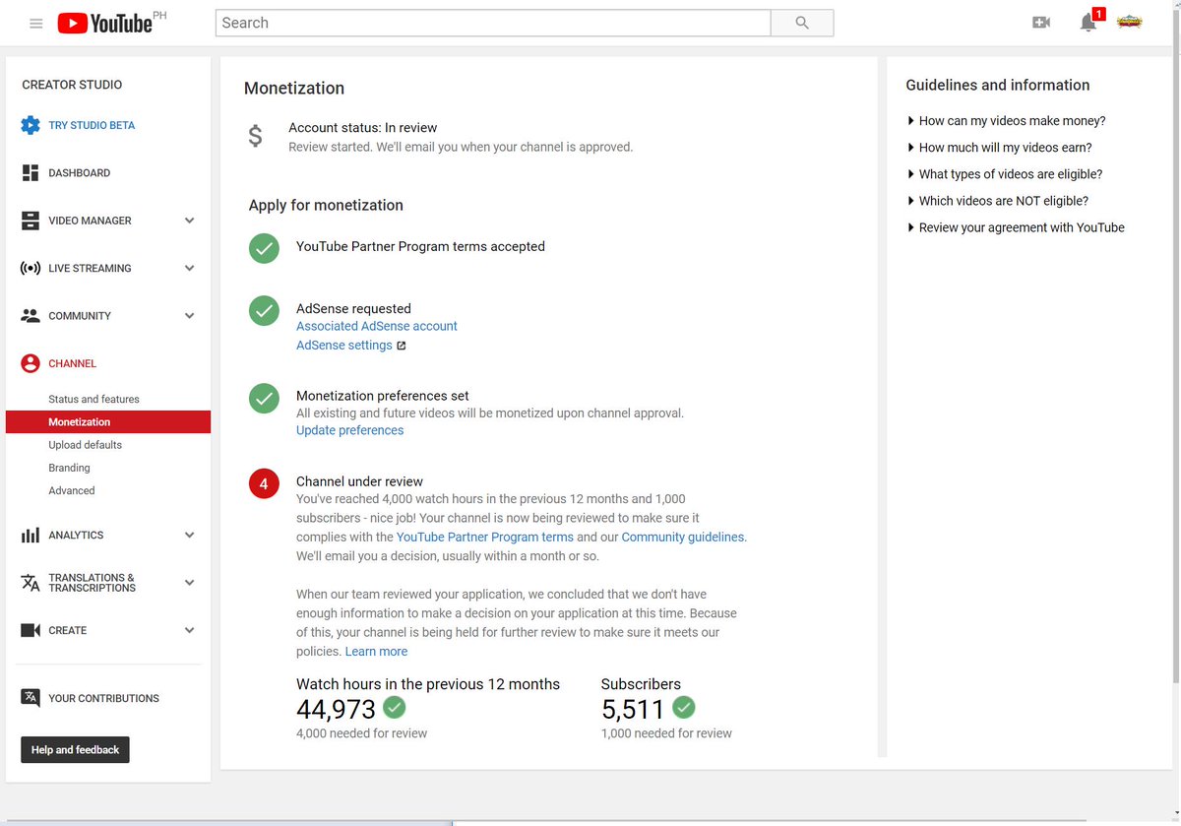This screenshot has width=1181, height=826.
Task: Click the 'Apply for monetization' heading
Action: pos(326,206)
